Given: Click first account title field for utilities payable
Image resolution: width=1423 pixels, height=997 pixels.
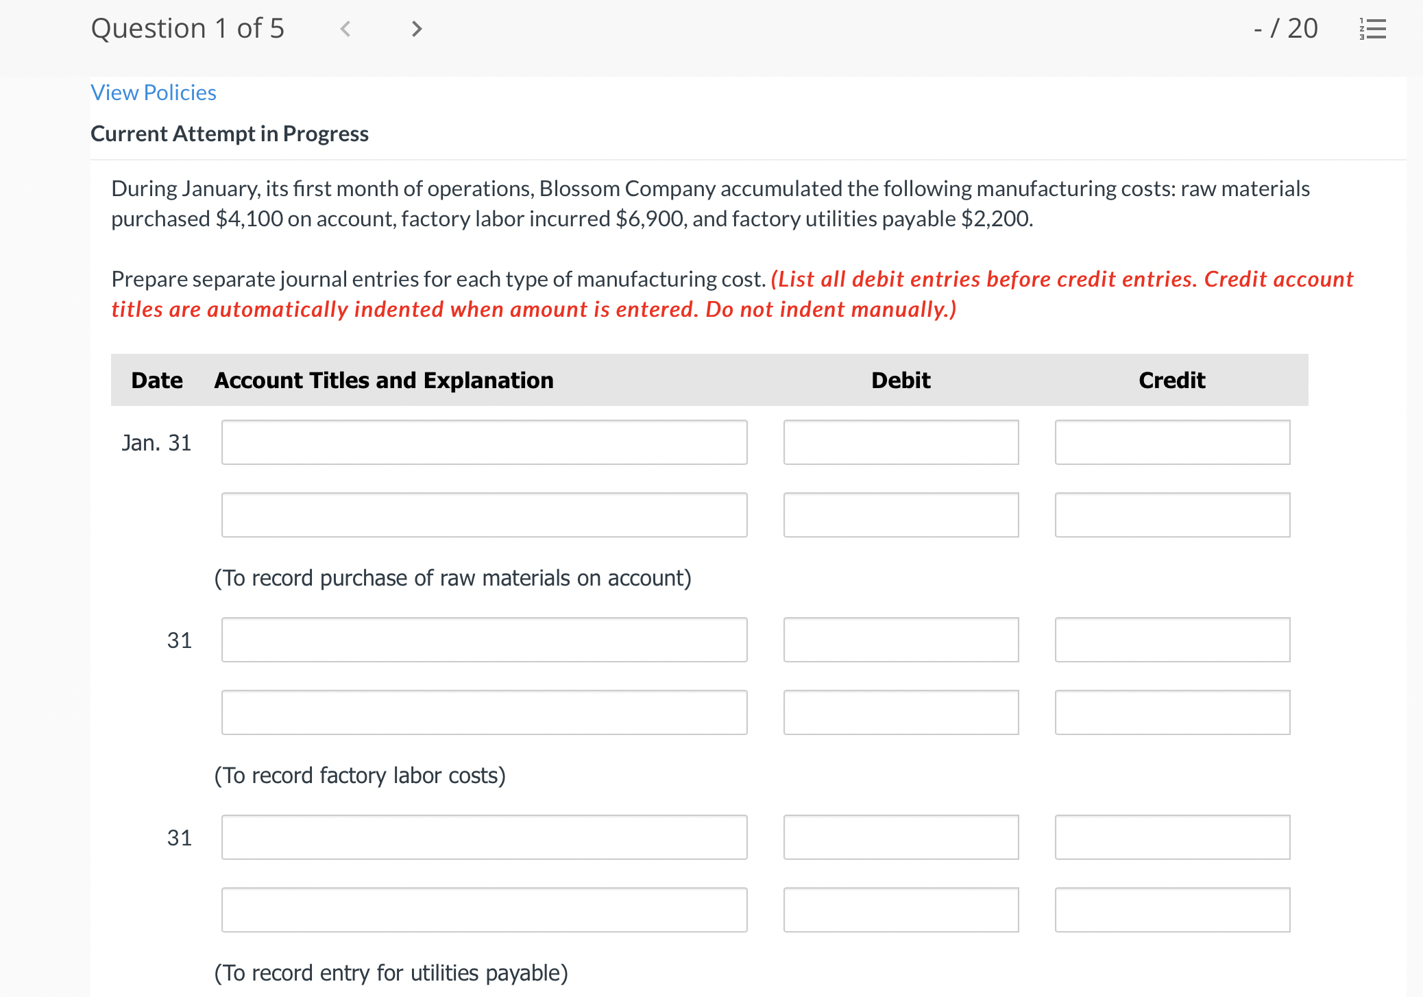Looking at the screenshot, I should click(484, 837).
